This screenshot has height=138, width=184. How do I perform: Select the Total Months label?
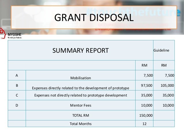[x=80, y=124]
